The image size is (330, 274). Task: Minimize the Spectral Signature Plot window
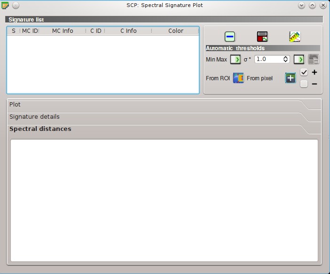coord(301,5)
